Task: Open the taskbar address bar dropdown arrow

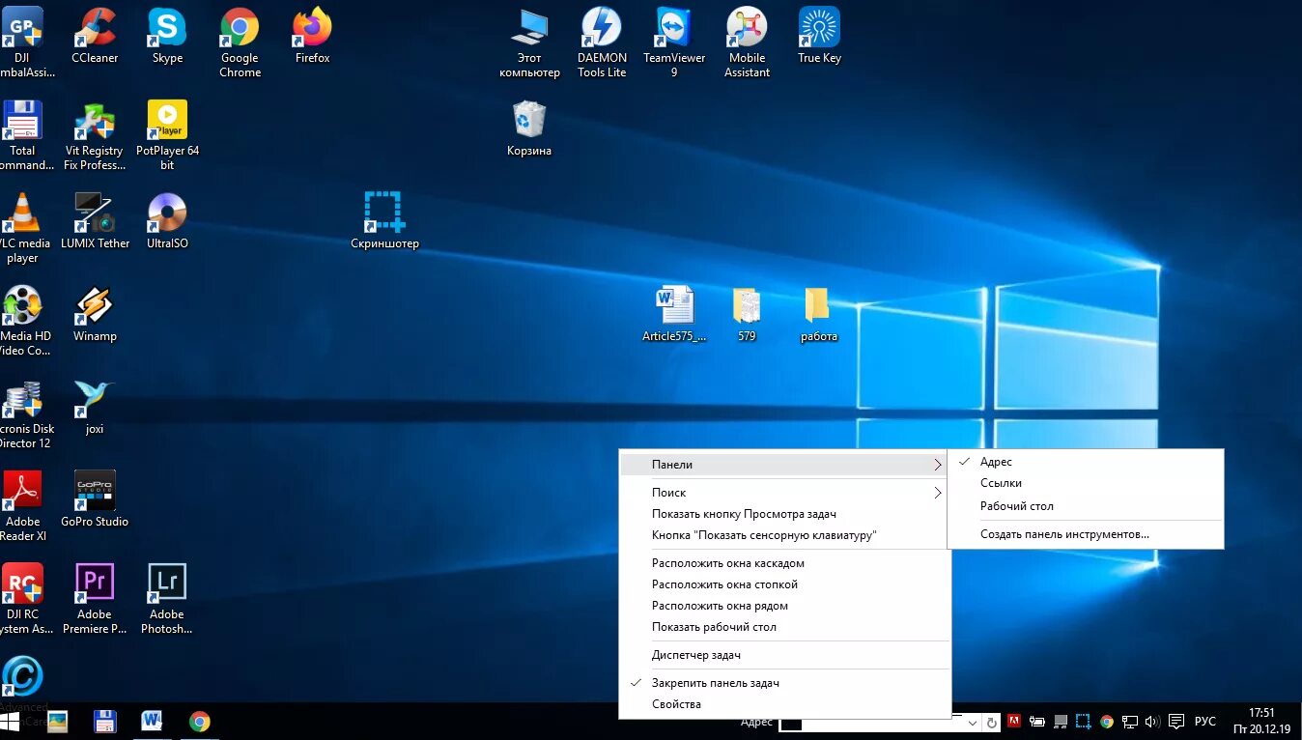Action: 973,722
